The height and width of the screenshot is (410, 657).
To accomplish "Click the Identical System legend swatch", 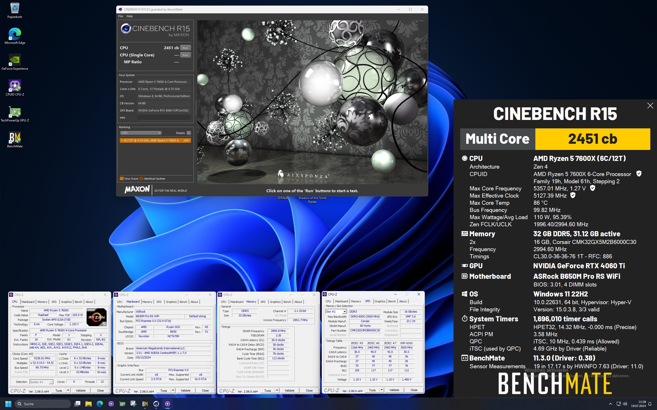I will click(x=141, y=178).
